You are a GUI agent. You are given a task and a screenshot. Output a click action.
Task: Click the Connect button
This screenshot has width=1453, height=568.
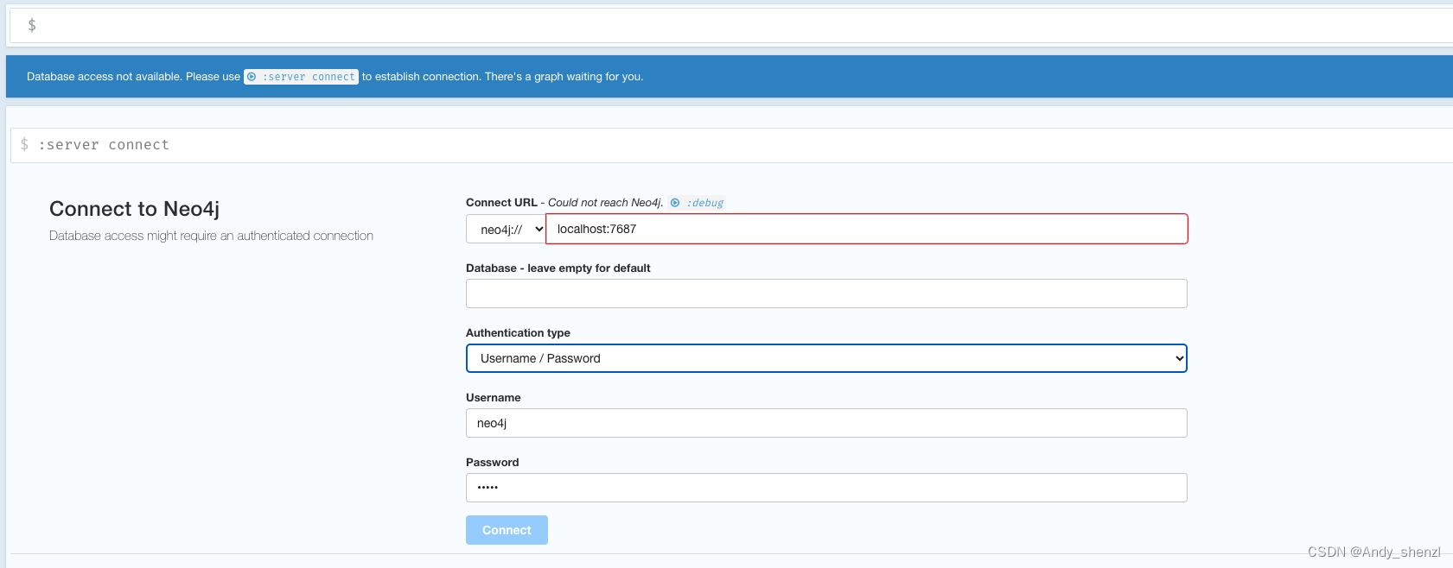507,530
